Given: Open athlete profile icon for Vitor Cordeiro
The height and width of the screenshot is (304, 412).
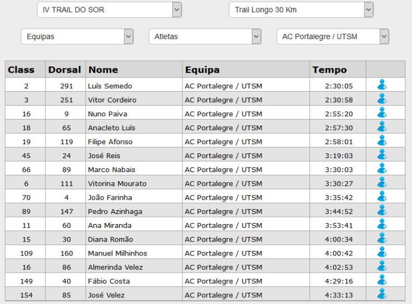Looking at the screenshot, I should [x=382, y=99].
